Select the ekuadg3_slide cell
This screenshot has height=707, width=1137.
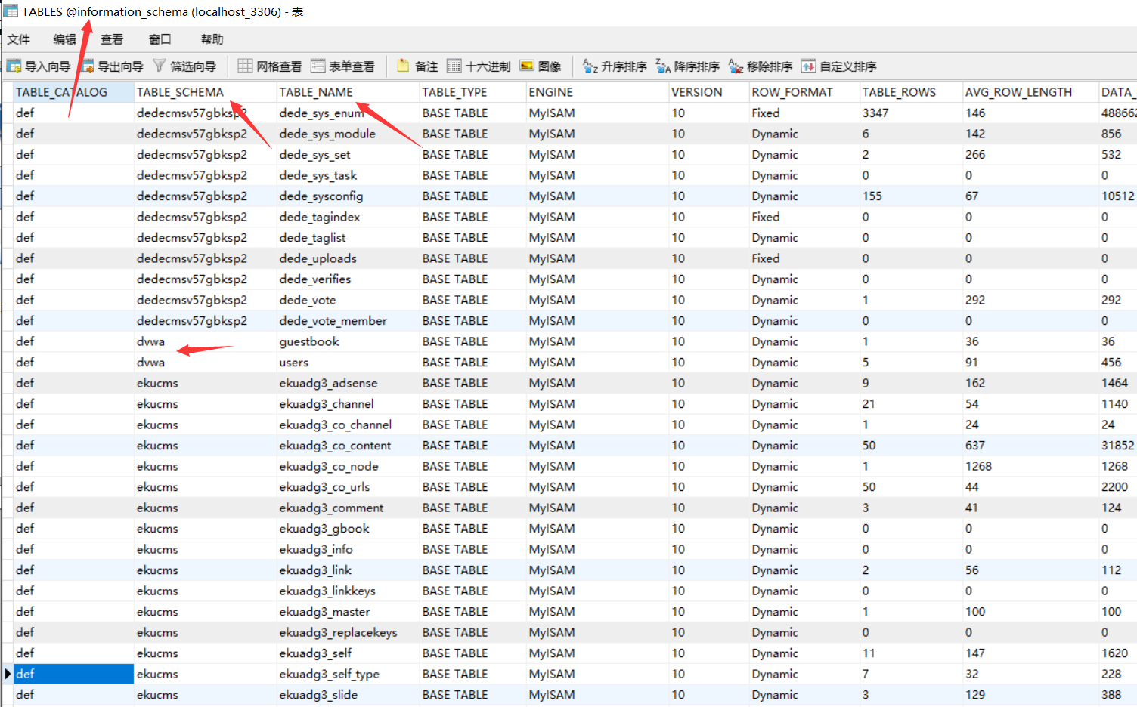point(349,695)
